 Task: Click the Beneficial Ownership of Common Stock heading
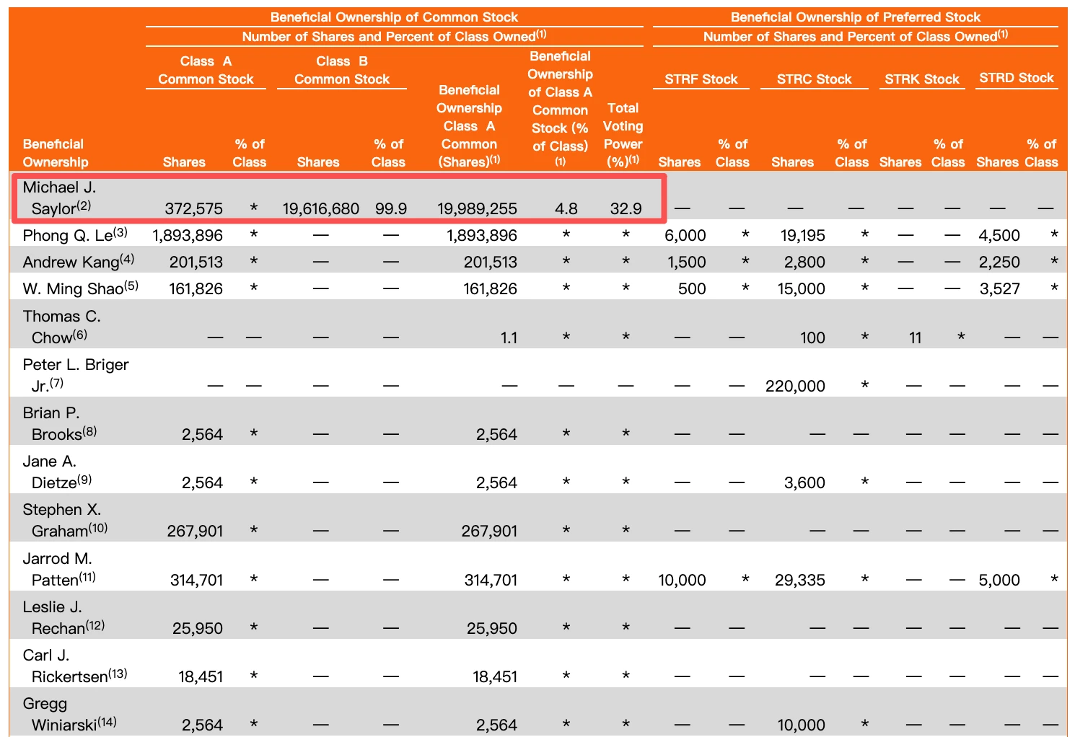pos(394,17)
